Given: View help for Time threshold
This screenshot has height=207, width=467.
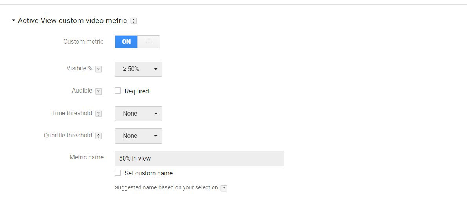Looking at the screenshot, I should tap(98, 114).
